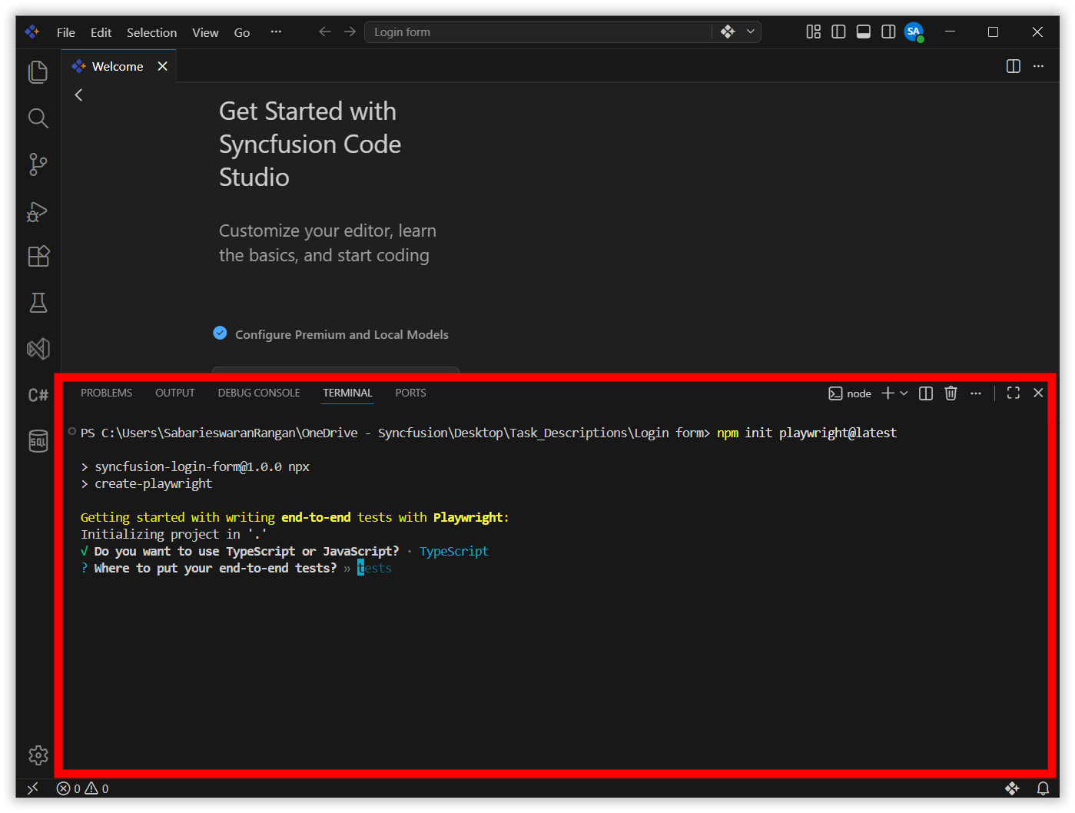Open the Search view in activity bar

pyautogui.click(x=38, y=118)
